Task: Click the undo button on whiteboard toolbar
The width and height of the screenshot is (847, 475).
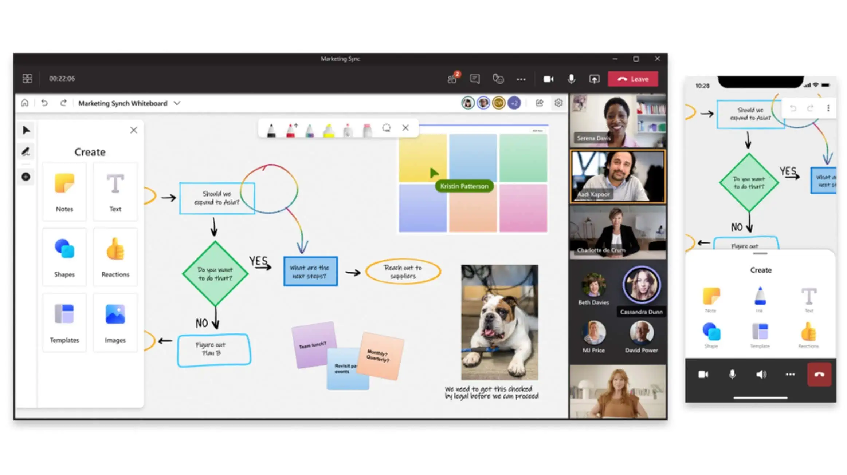Action: coord(45,103)
